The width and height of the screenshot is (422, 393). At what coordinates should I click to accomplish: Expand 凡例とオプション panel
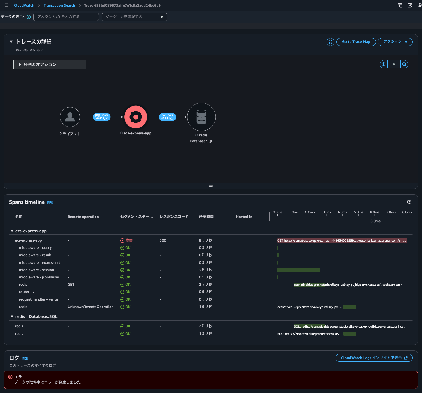coord(49,65)
